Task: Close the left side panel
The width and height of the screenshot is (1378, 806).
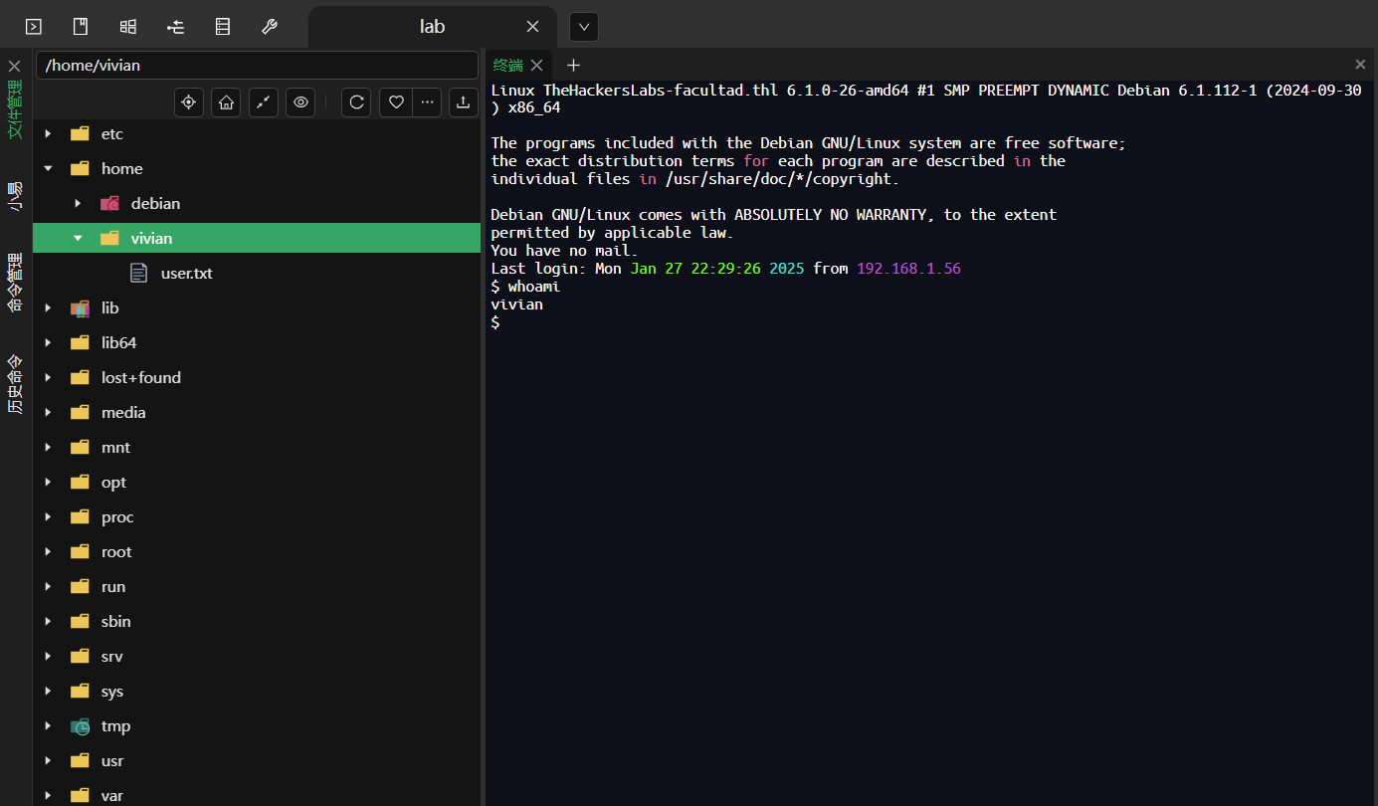Action: click(15, 66)
